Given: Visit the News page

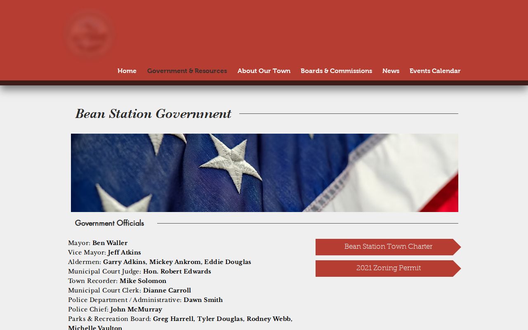Looking at the screenshot, I should click(x=391, y=71).
